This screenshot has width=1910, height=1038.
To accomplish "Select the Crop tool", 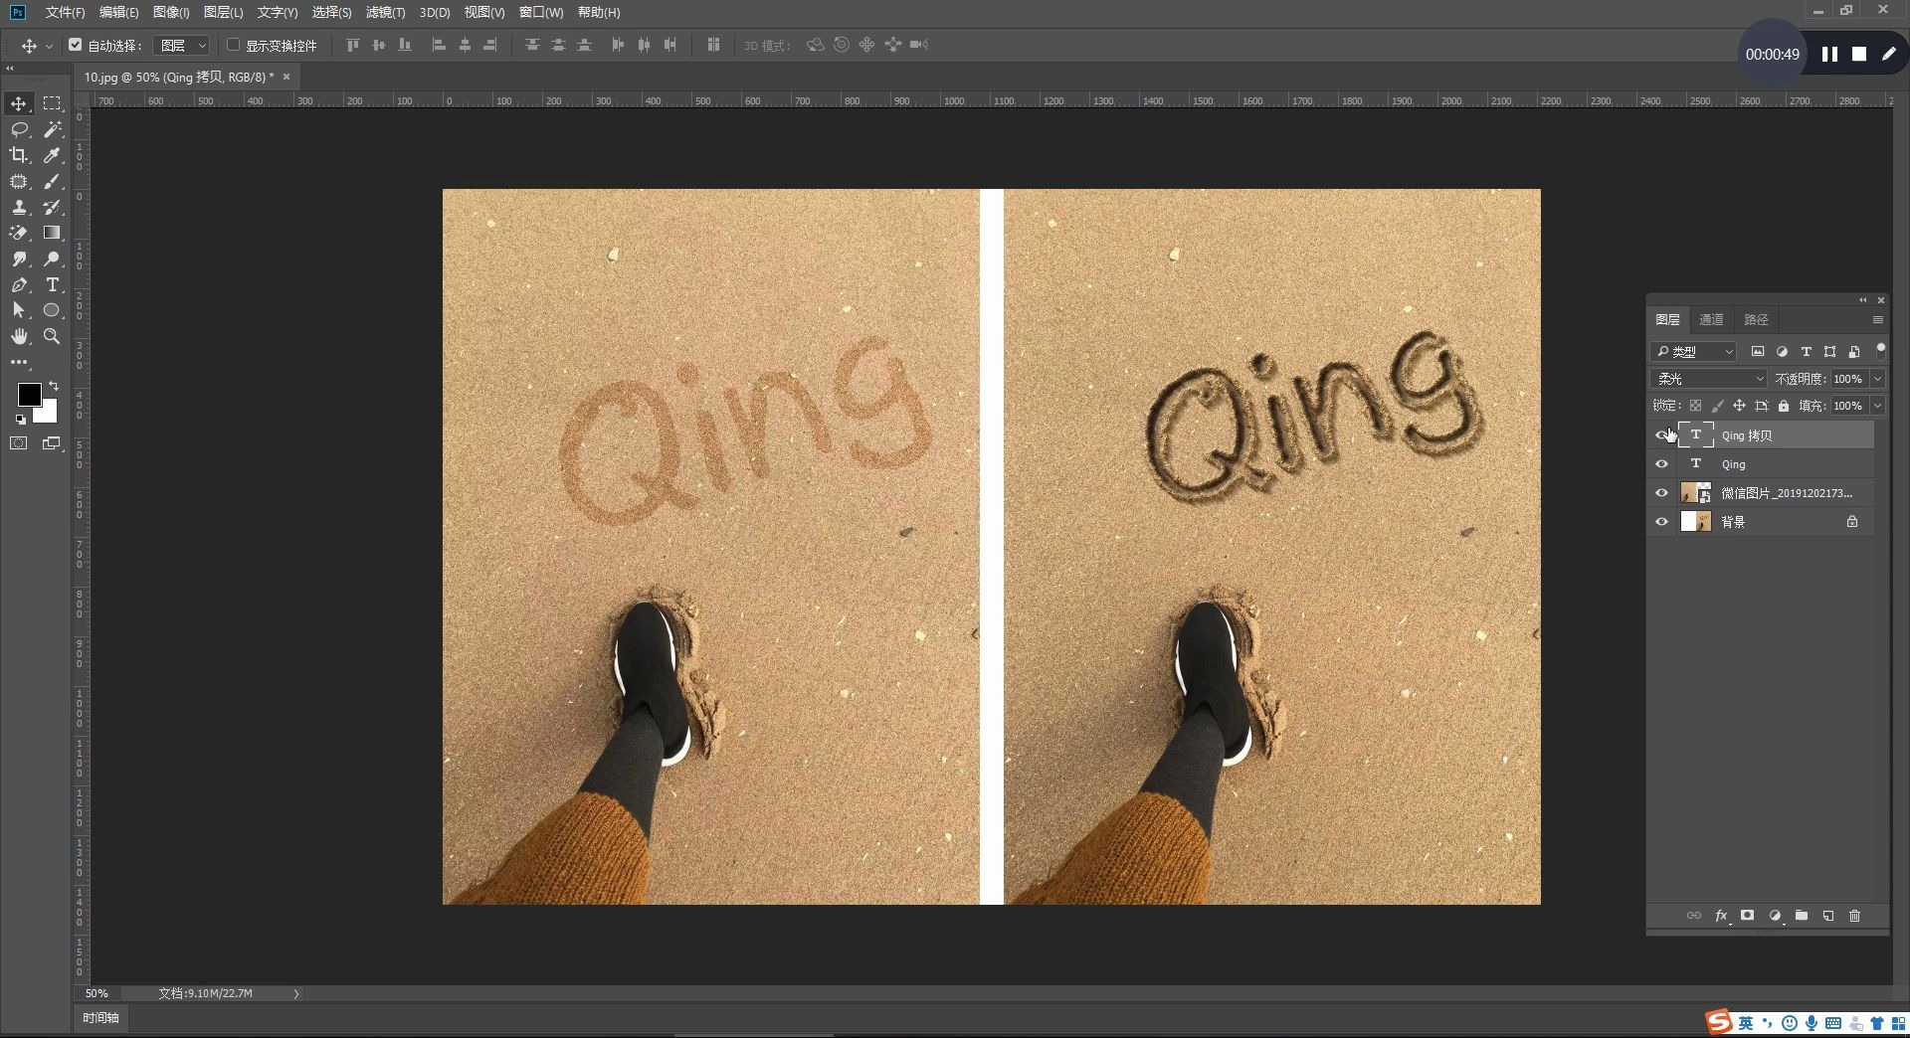I will click(19, 155).
